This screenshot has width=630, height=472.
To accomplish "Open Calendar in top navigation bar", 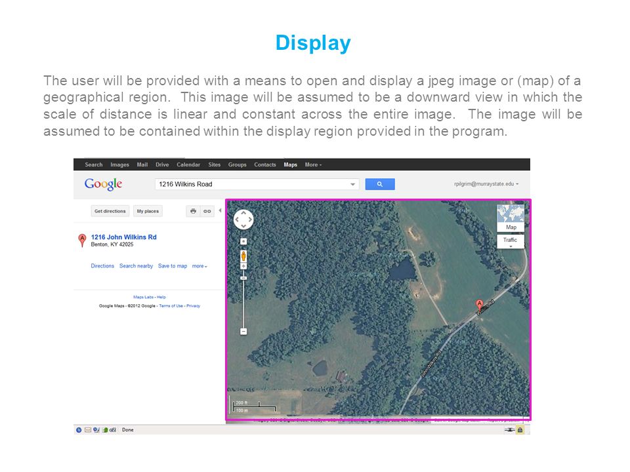I will pyautogui.click(x=188, y=165).
